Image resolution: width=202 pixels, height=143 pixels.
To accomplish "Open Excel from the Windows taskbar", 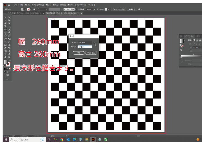I will click(105, 139).
